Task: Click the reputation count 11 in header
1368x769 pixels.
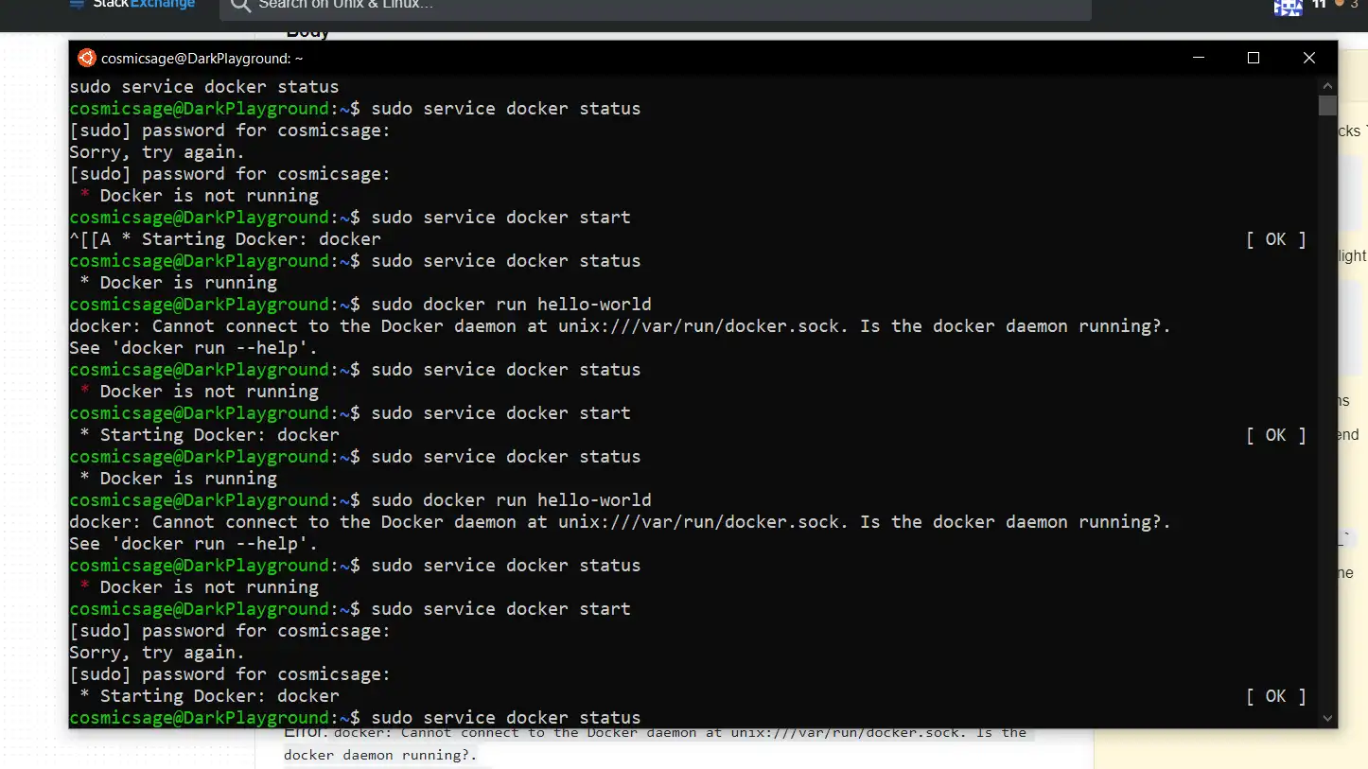Action: (x=1319, y=5)
